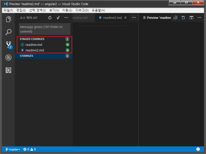
Task: Expand the CHANGES section header
Action: [27, 56]
